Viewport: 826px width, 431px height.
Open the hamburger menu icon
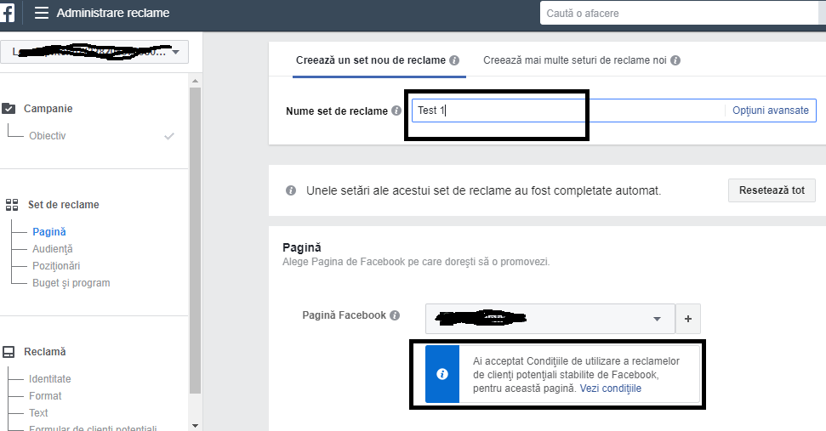pyautogui.click(x=41, y=14)
